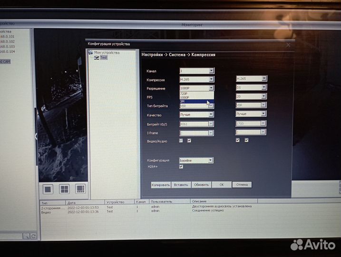This screenshot has width=341, height=257.
Task: Click the search icon in the bottom-left panel
Action: [27, 236]
